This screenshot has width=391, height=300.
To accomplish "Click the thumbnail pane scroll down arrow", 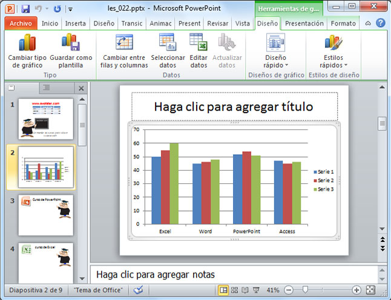I will click(x=82, y=279).
